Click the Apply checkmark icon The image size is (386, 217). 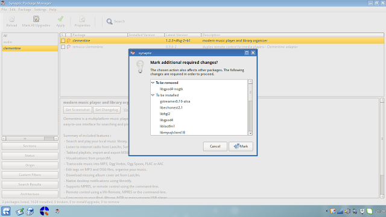[60, 19]
